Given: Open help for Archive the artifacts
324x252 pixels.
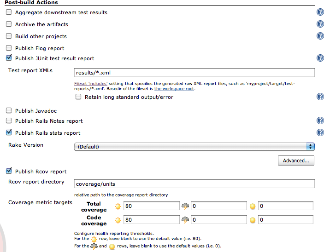Looking at the screenshot, I should [x=320, y=24].
